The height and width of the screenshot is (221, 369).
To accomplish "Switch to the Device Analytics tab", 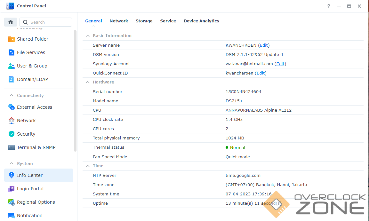I will pyautogui.click(x=201, y=21).
